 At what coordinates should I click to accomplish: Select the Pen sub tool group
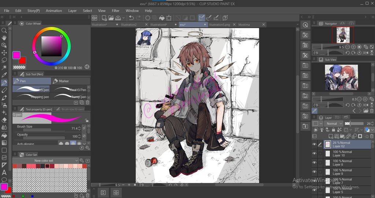coord(32,81)
